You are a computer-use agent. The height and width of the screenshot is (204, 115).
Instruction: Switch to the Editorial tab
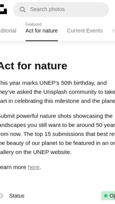(8, 31)
